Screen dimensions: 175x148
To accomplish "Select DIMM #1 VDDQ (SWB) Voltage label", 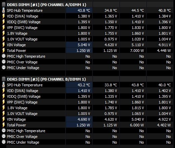I will pos(24,22).
